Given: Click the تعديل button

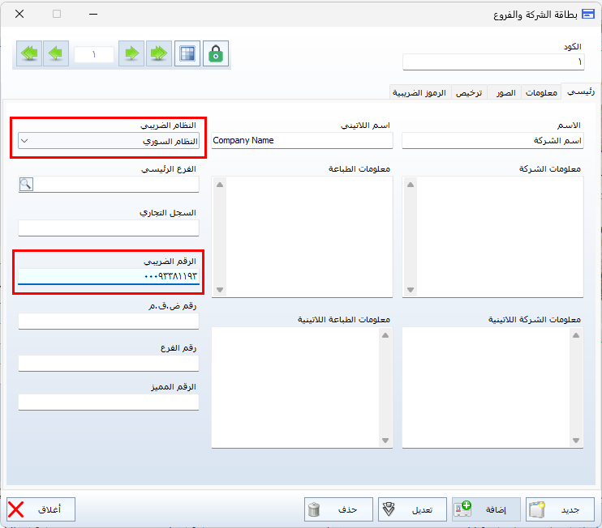Looking at the screenshot, I should [412, 509].
